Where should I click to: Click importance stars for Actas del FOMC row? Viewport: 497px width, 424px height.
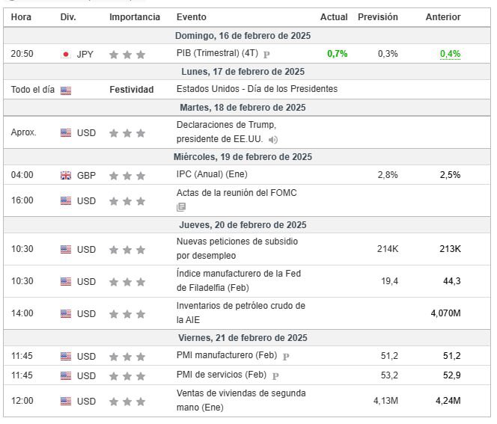[x=127, y=201]
